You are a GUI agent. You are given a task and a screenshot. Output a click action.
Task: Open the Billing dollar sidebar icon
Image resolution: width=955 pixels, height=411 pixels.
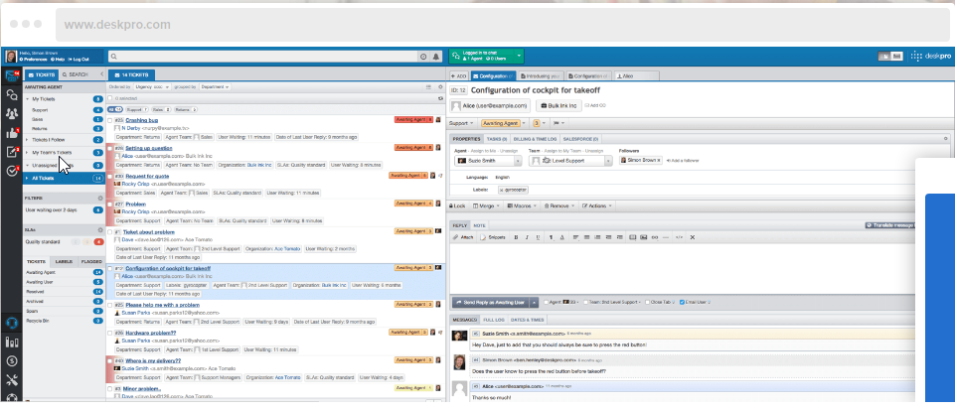pos(12,360)
